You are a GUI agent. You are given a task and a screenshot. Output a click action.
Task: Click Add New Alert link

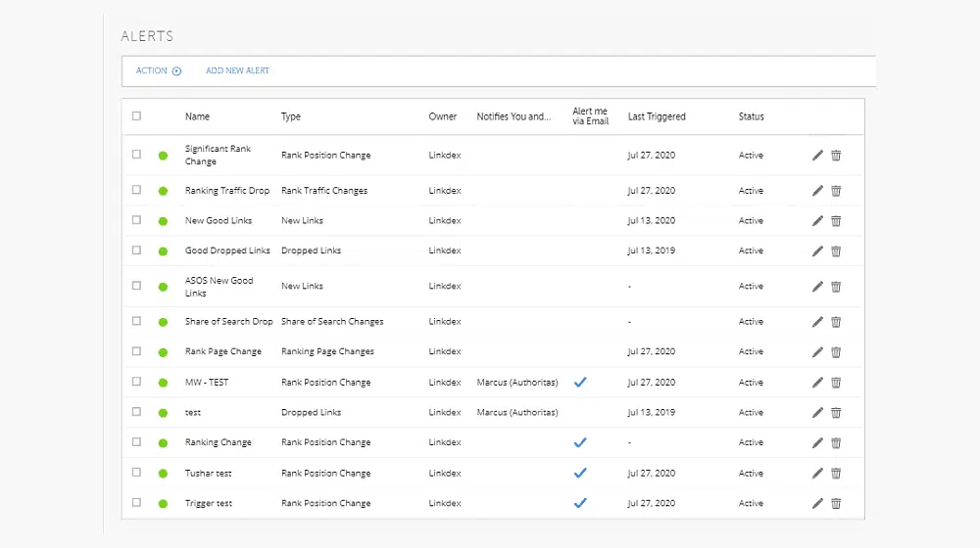coord(237,70)
